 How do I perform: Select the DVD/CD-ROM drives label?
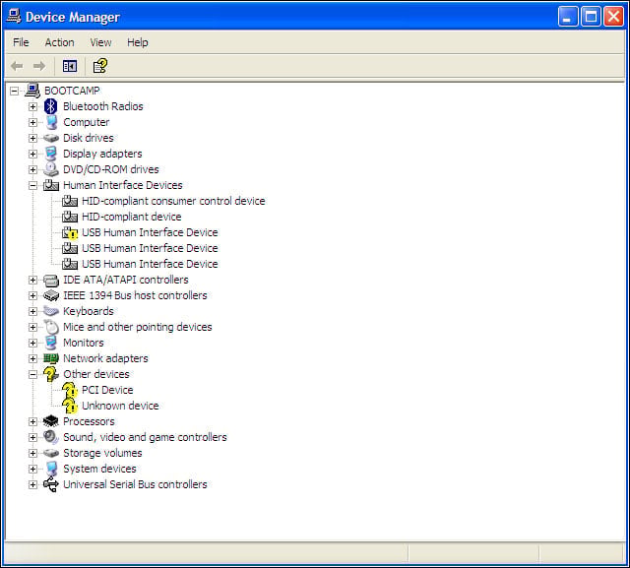click(x=111, y=169)
